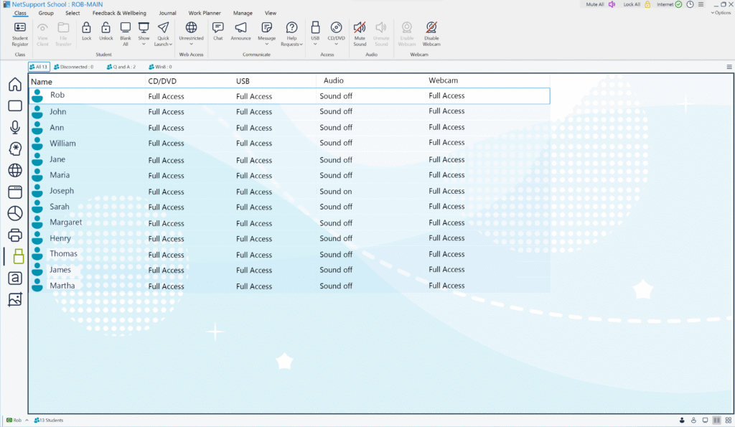Open the Journal tab

[x=167, y=13]
